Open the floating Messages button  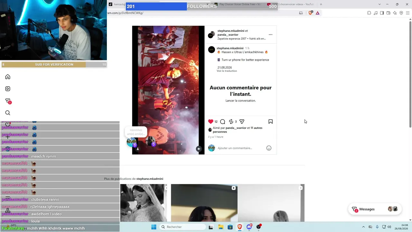375,209
